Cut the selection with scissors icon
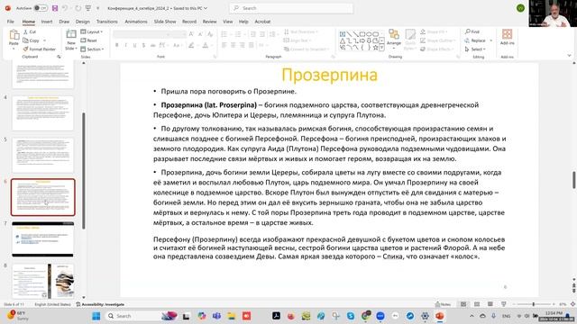This screenshot has height=324, width=577. (x=26, y=32)
